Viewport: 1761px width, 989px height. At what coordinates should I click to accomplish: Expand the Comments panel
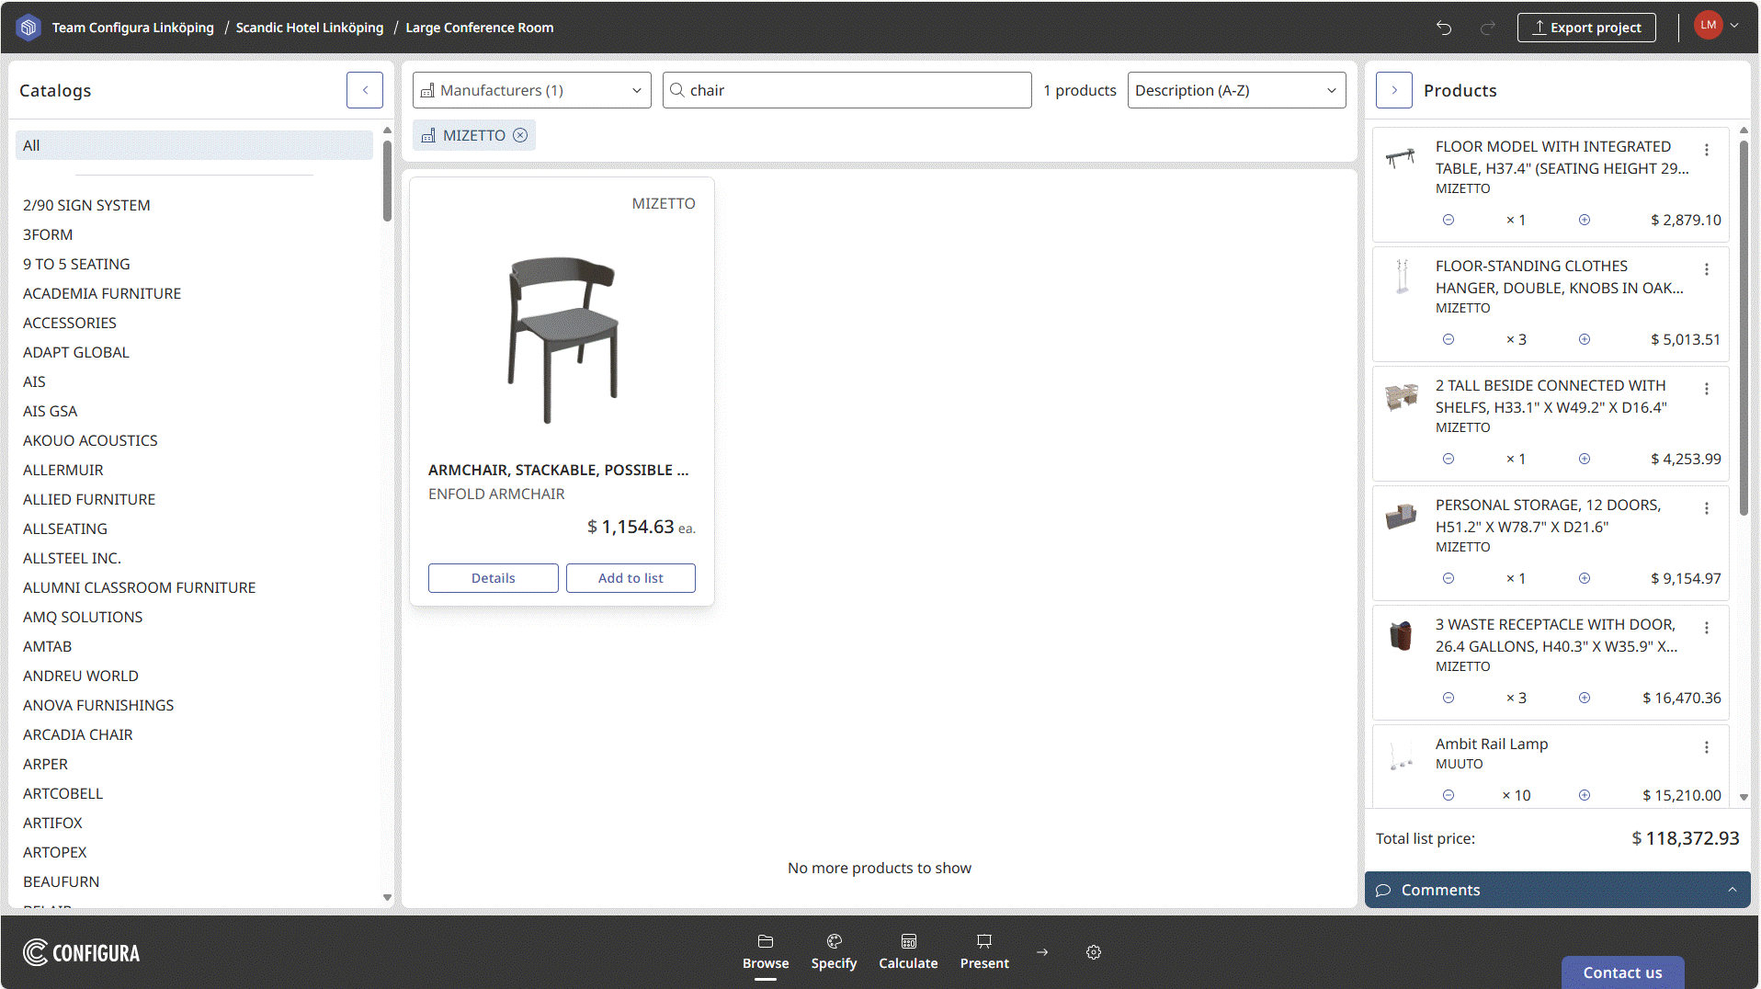click(x=1558, y=890)
